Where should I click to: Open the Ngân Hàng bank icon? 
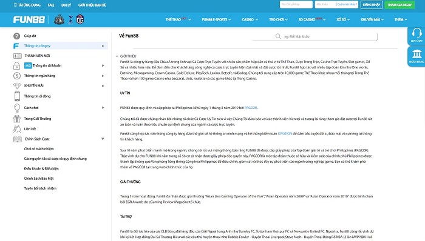pos(416,54)
